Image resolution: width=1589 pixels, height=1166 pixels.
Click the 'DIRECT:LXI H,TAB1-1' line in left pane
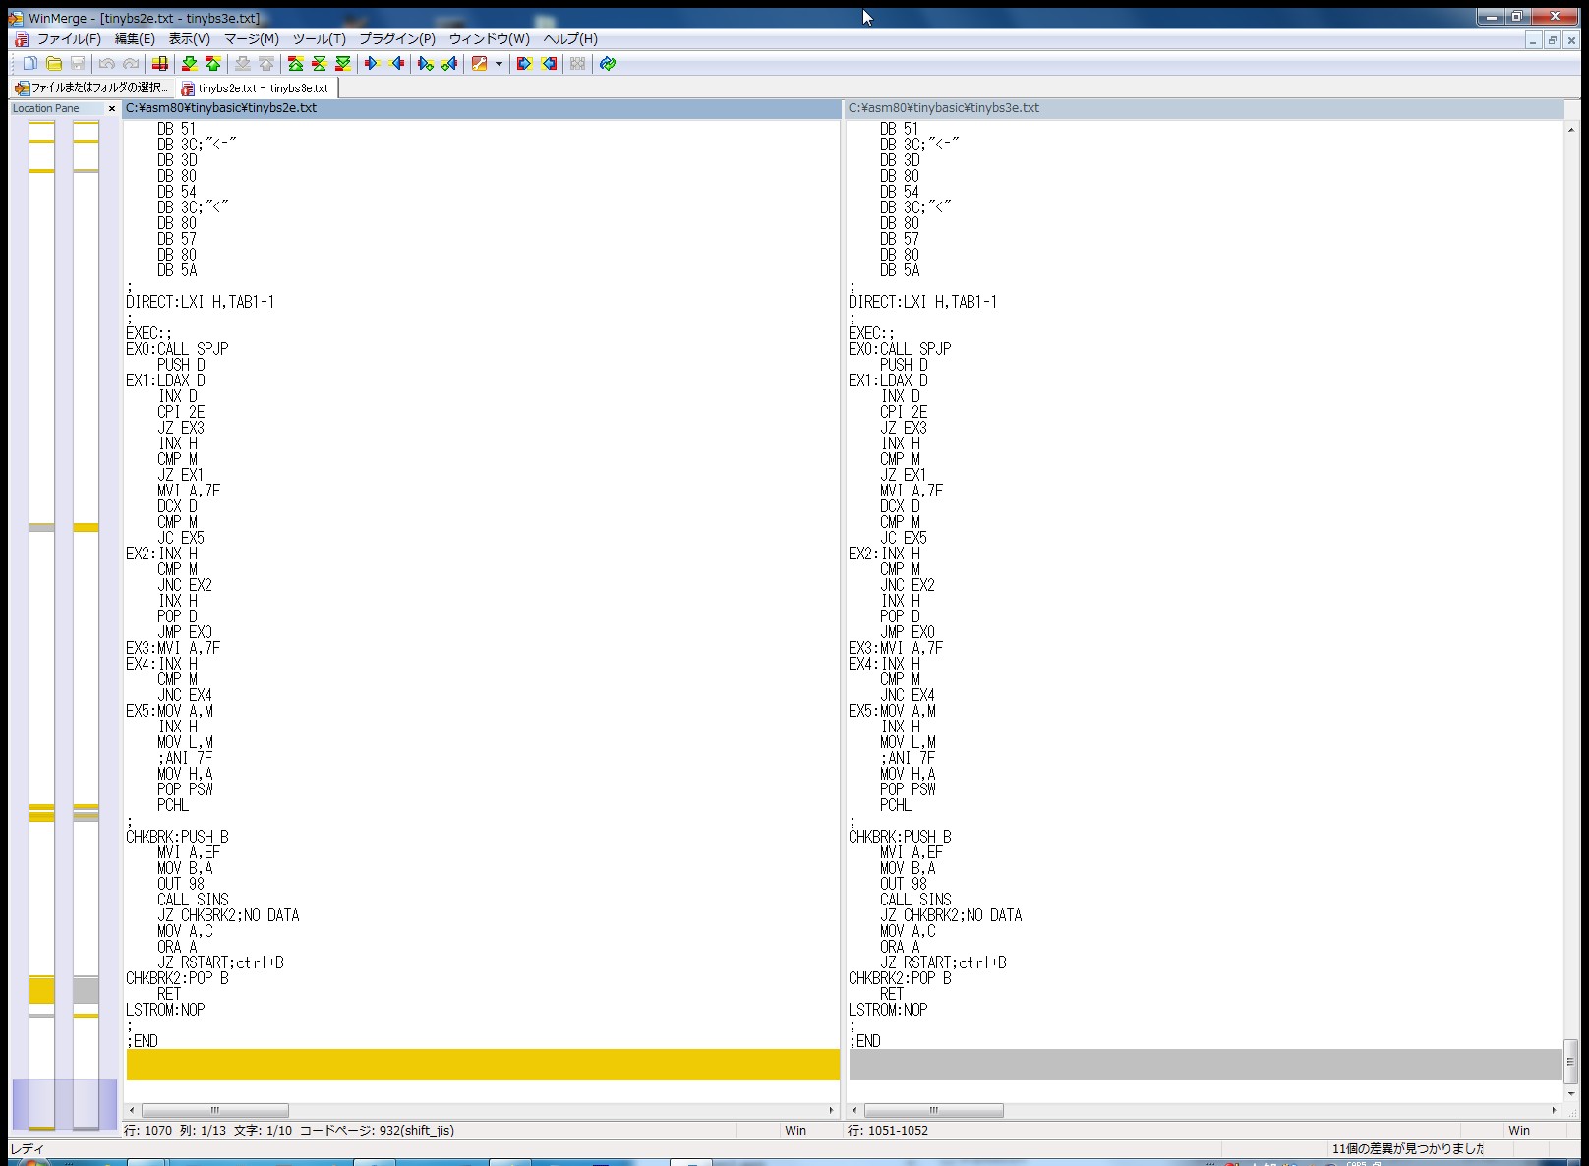pyautogui.click(x=201, y=302)
